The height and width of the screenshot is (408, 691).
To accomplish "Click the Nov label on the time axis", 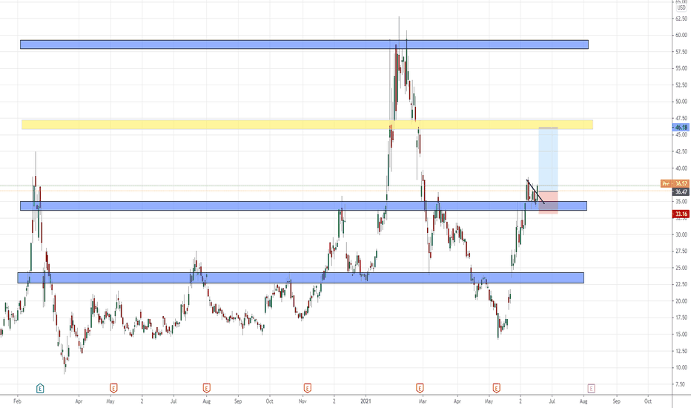I will tap(302, 401).
